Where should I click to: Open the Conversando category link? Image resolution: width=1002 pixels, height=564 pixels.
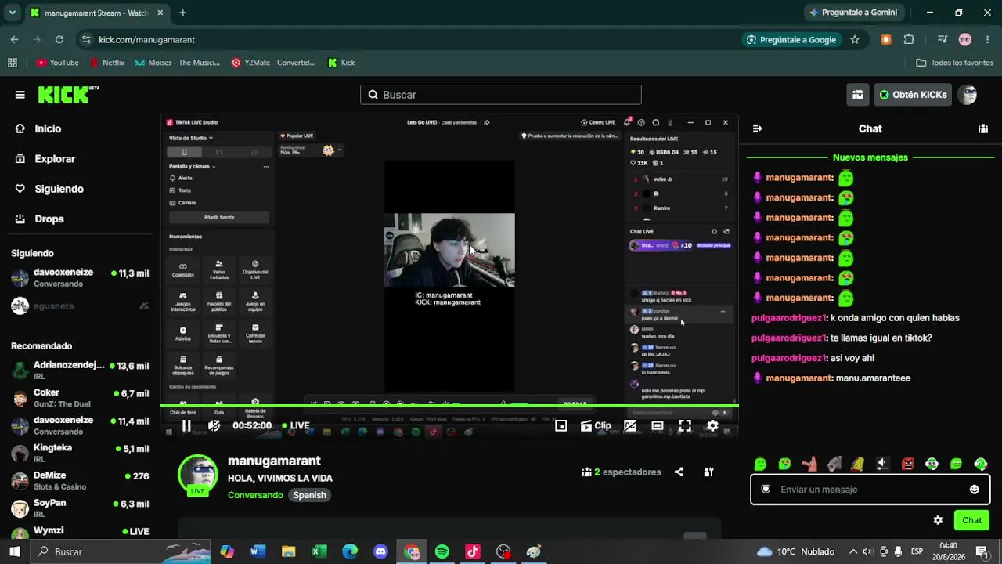(255, 495)
